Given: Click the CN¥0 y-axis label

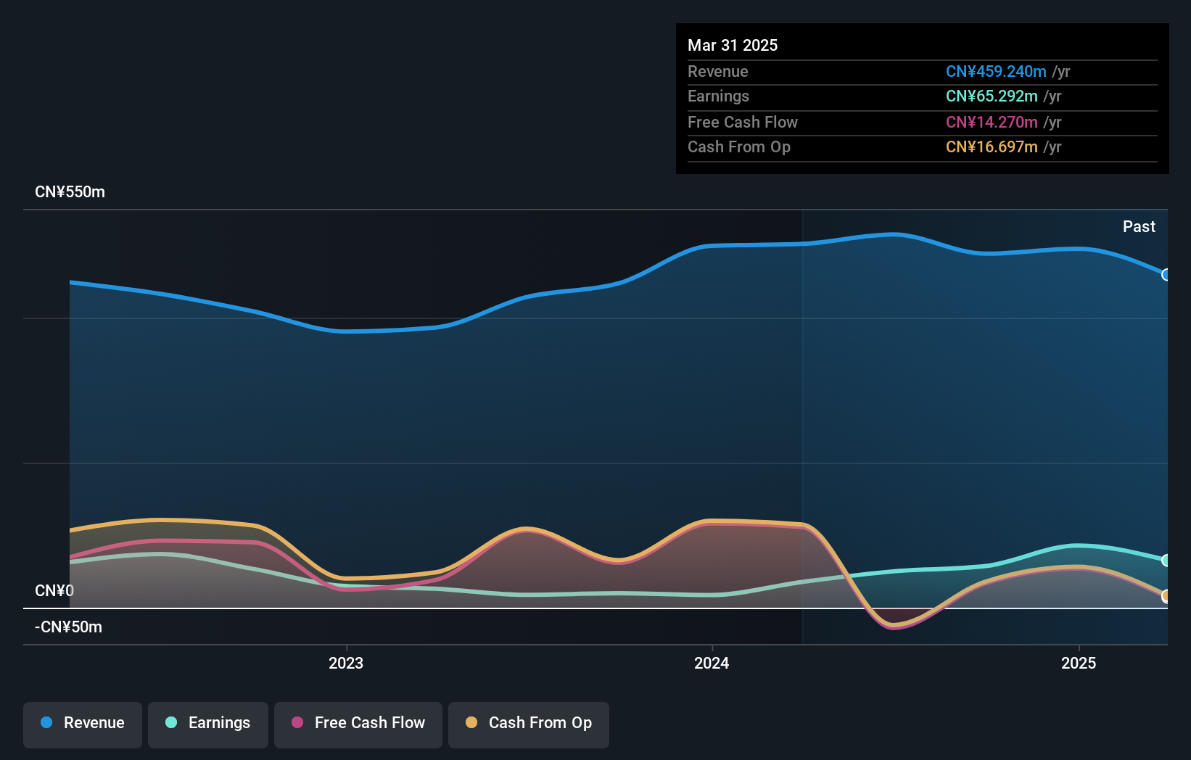Looking at the screenshot, I should 54,591.
